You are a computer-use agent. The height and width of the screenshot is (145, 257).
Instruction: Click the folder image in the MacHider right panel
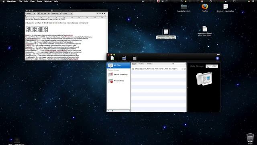click(x=204, y=79)
